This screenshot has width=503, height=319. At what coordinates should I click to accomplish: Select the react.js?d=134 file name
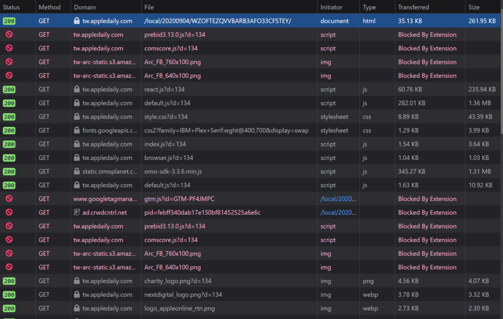[164, 89]
